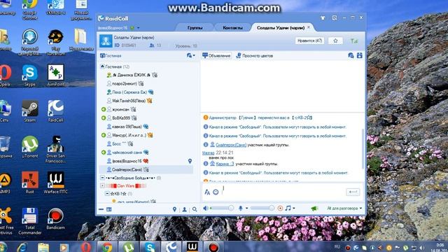Click the record button in bottom bar

(280, 209)
